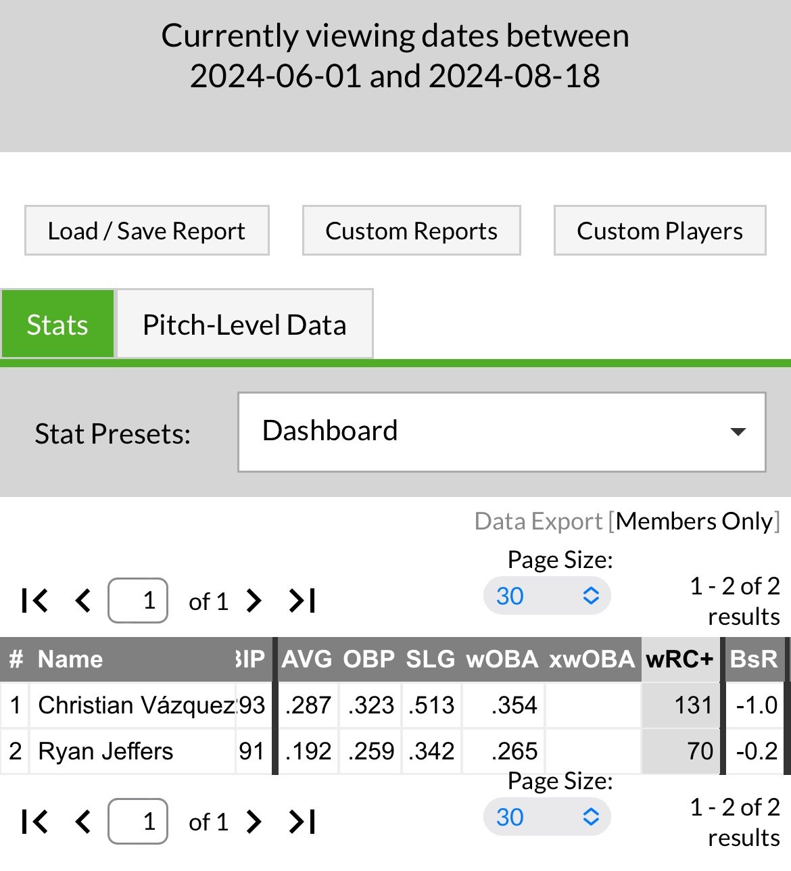Go to first page in bottom pagination

click(x=35, y=822)
